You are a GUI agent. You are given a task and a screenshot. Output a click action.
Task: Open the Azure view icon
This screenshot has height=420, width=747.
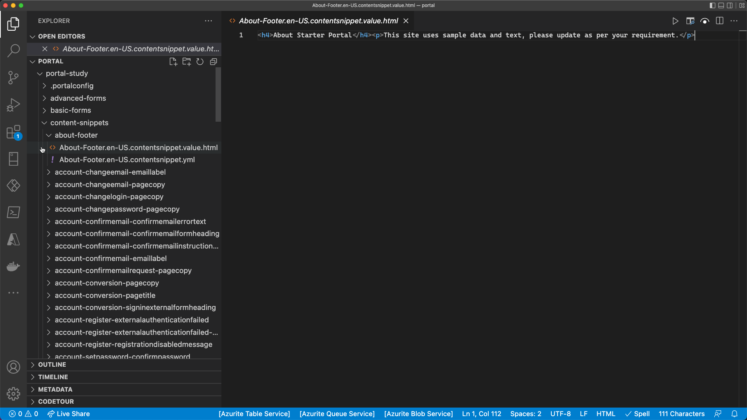coord(14,240)
